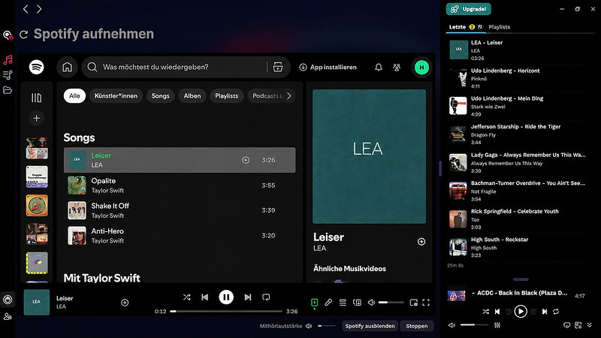Select Opalite song row
The image size is (601, 338).
[x=180, y=186]
